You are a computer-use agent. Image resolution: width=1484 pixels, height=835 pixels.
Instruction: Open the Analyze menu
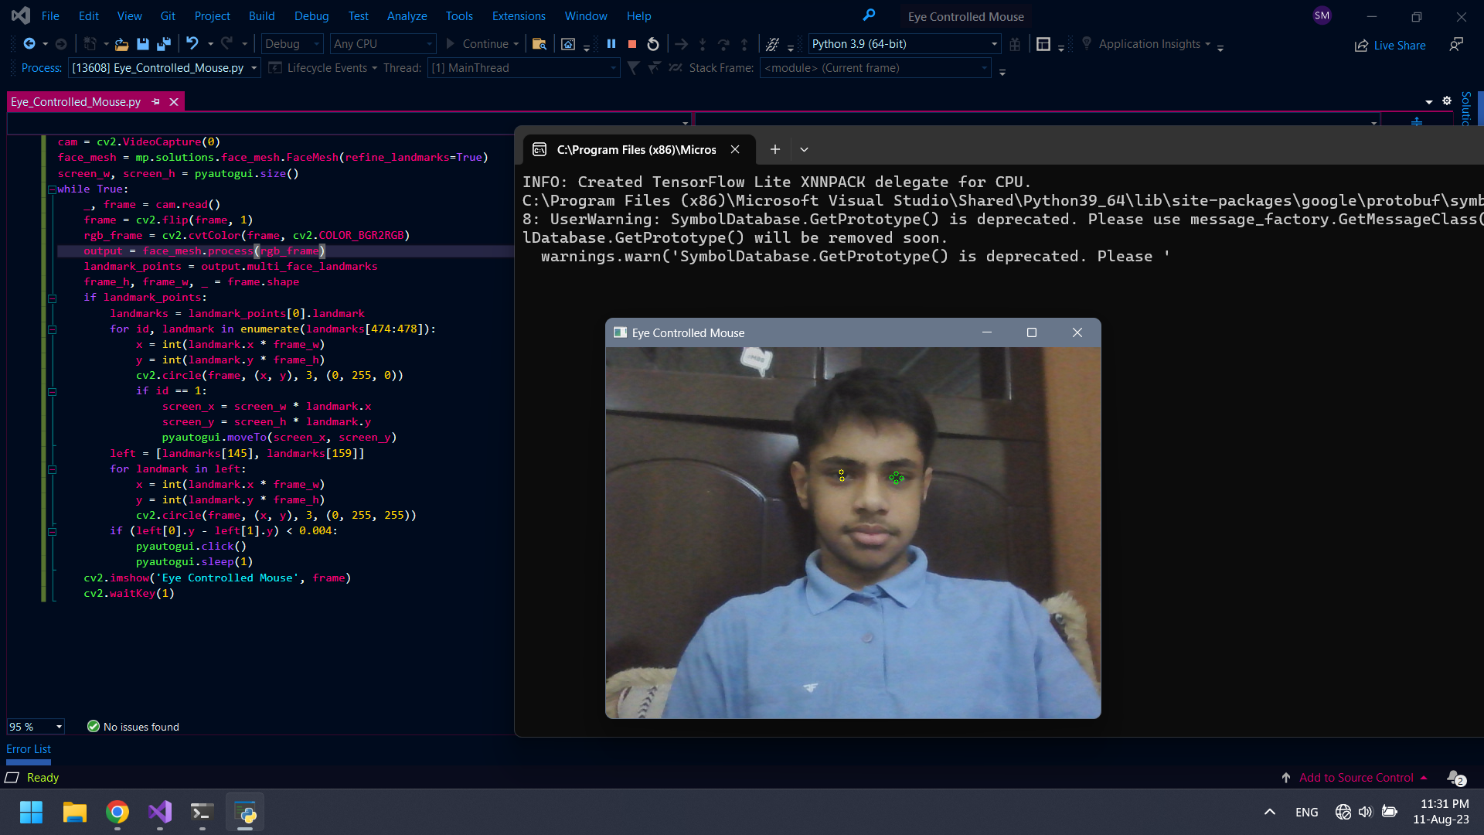click(x=407, y=15)
